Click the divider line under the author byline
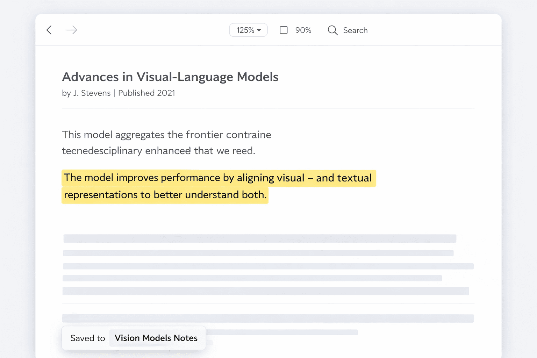This screenshot has width=537, height=358. click(x=268, y=108)
